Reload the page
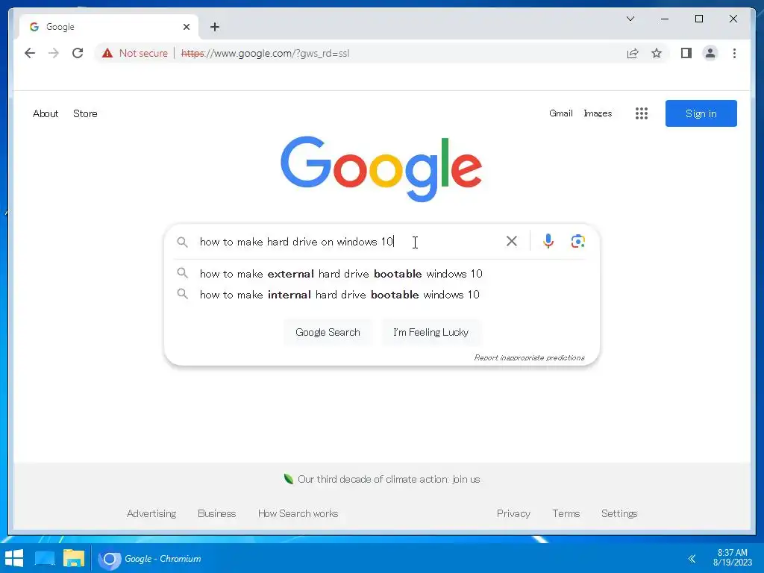The image size is (764, 573). (78, 53)
